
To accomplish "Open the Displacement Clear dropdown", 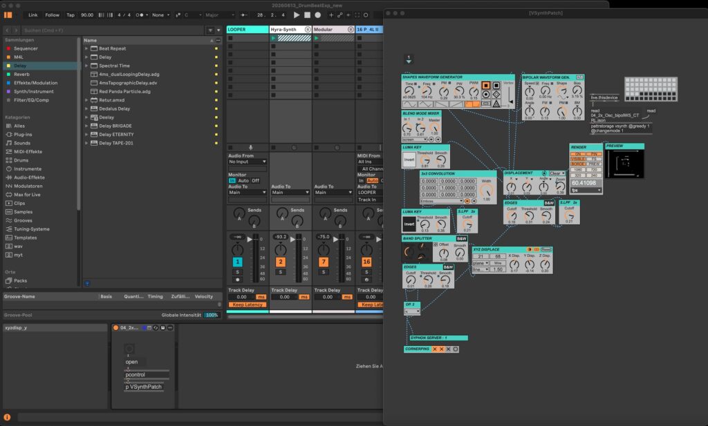I will 557,173.
